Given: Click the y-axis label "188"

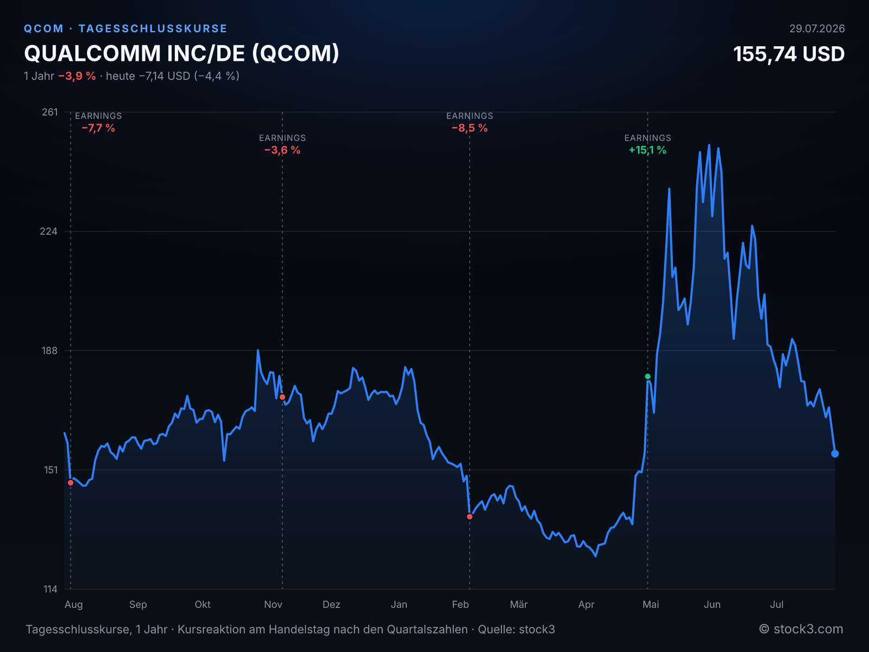Looking at the screenshot, I should tap(49, 350).
